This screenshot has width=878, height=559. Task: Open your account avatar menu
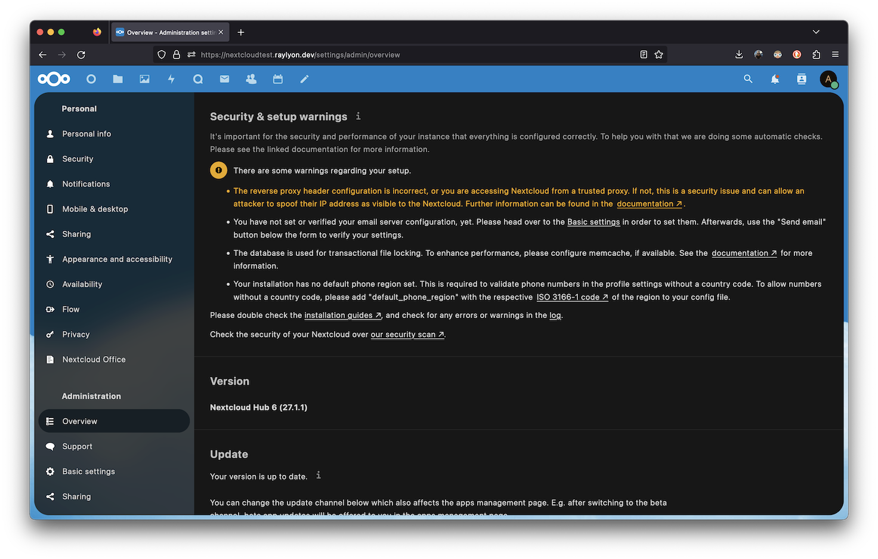[828, 78]
